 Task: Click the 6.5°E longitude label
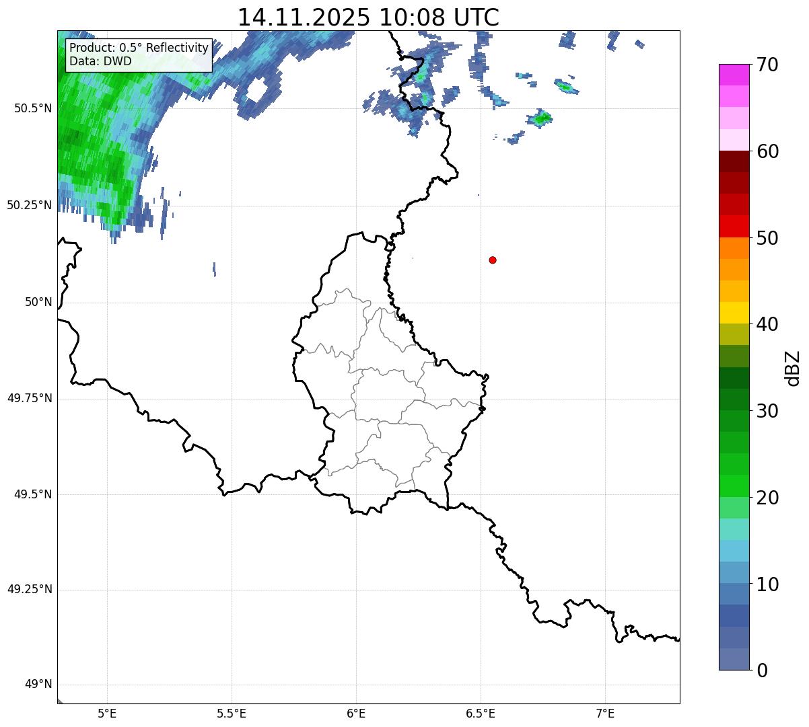(x=481, y=713)
